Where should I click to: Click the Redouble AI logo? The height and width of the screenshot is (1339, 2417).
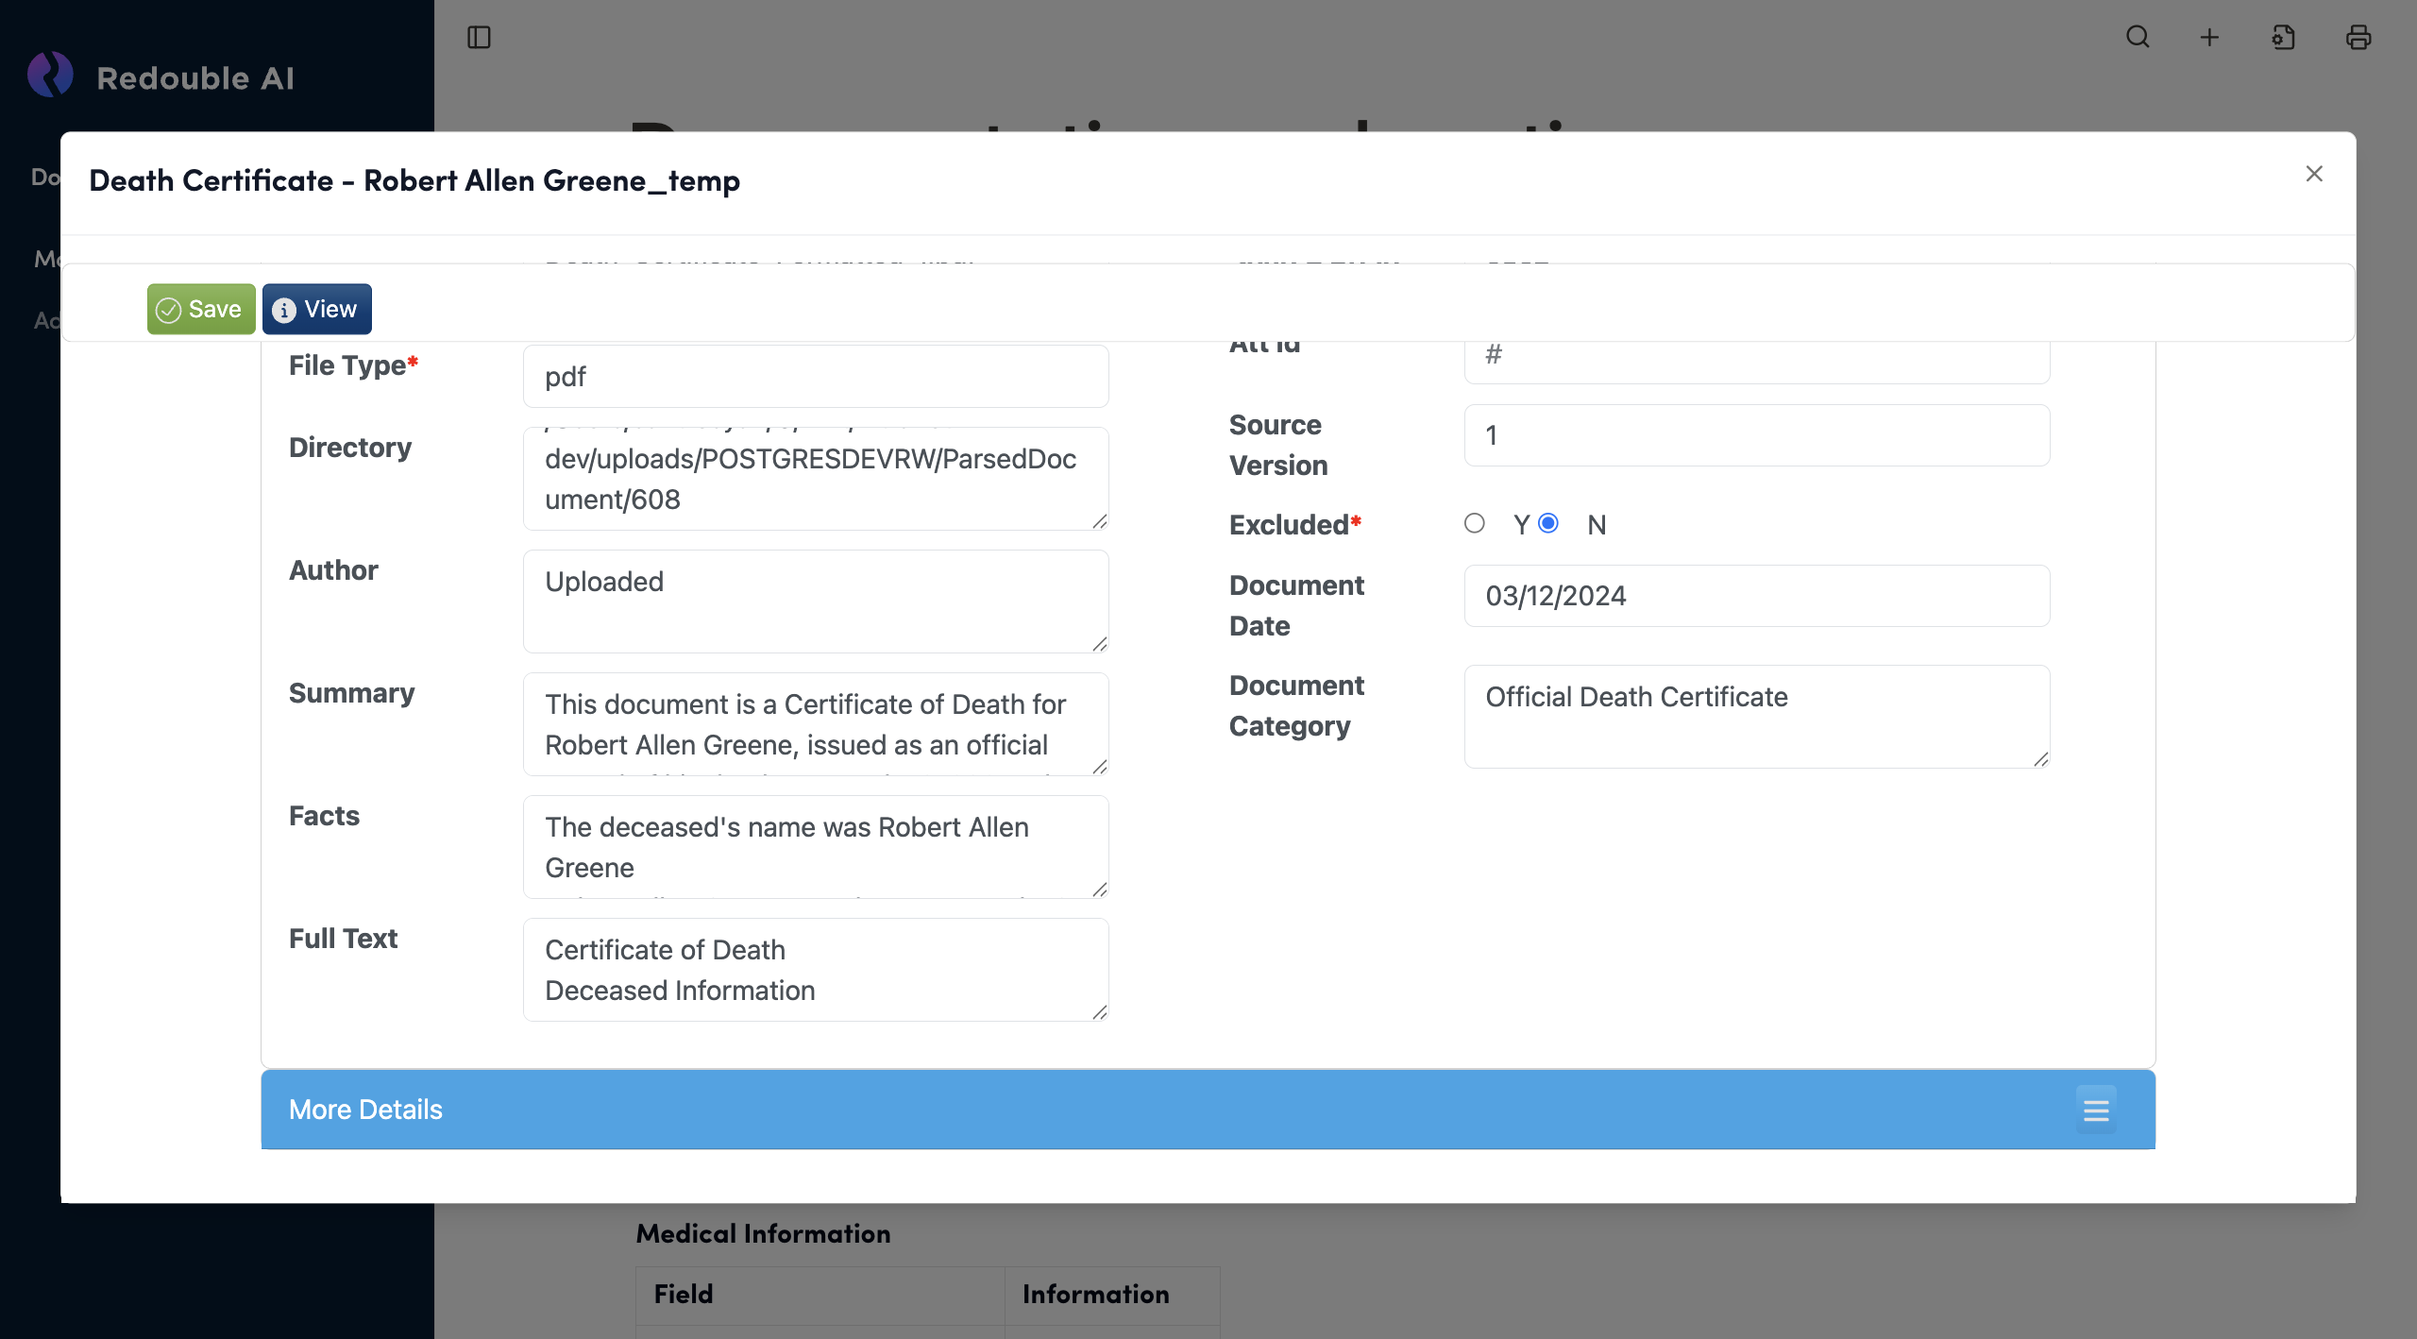pos(51,76)
